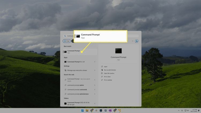Open OneNote from the taskbar
This screenshot has width=201, height=113.
coord(110,110)
